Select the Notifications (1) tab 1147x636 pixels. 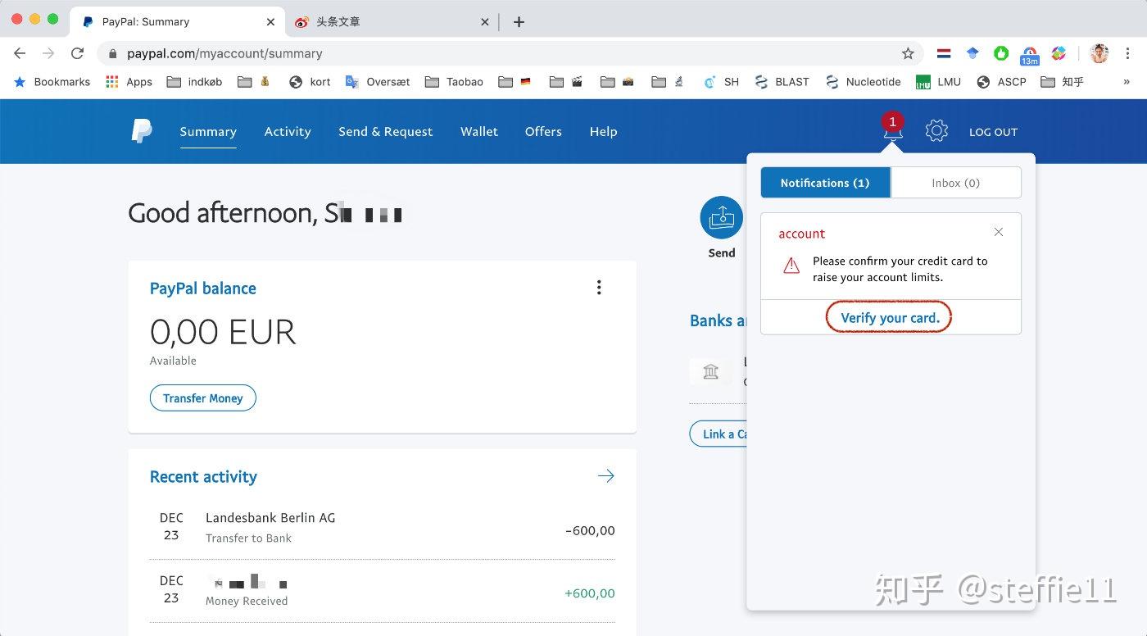pyautogui.click(x=825, y=183)
